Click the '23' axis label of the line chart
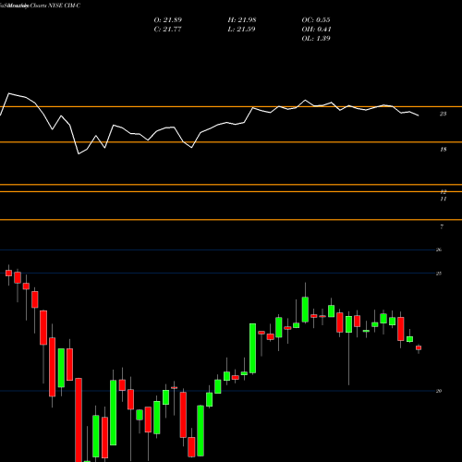 [x=443, y=114]
